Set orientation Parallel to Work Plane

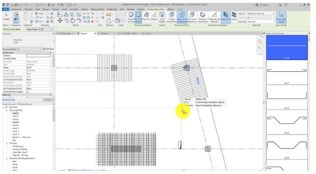point(203,17)
